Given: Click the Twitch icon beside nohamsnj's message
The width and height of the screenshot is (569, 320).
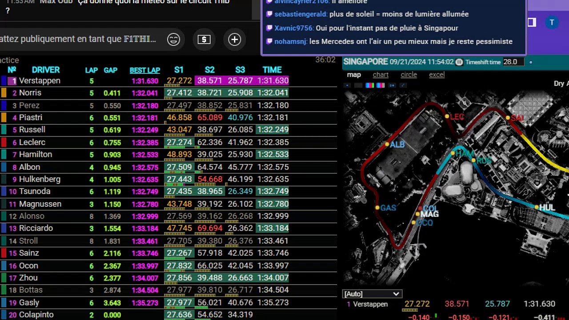Looking at the screenshot, I should pyautogui.click(x=269, y=41).
